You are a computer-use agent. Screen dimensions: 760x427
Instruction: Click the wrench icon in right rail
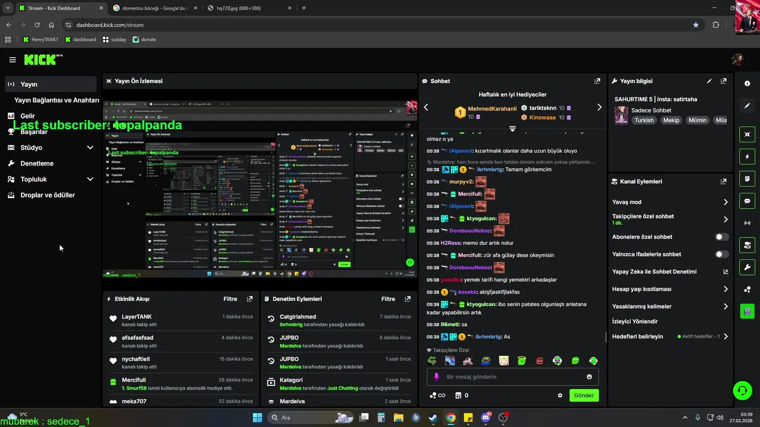pos(748,267)
